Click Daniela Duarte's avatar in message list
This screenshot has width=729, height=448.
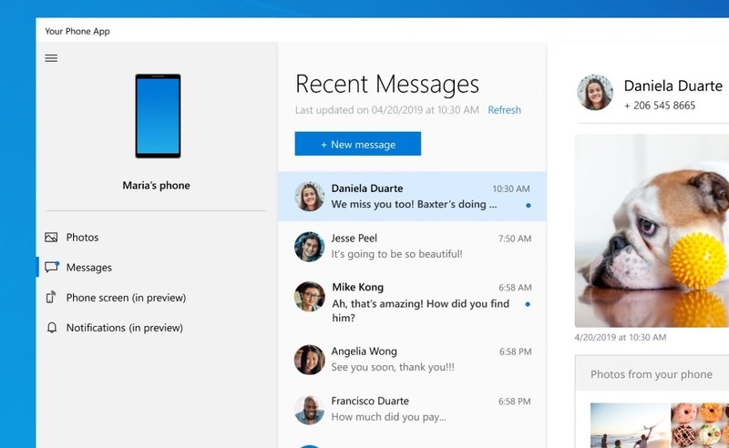tap(309, 197)
